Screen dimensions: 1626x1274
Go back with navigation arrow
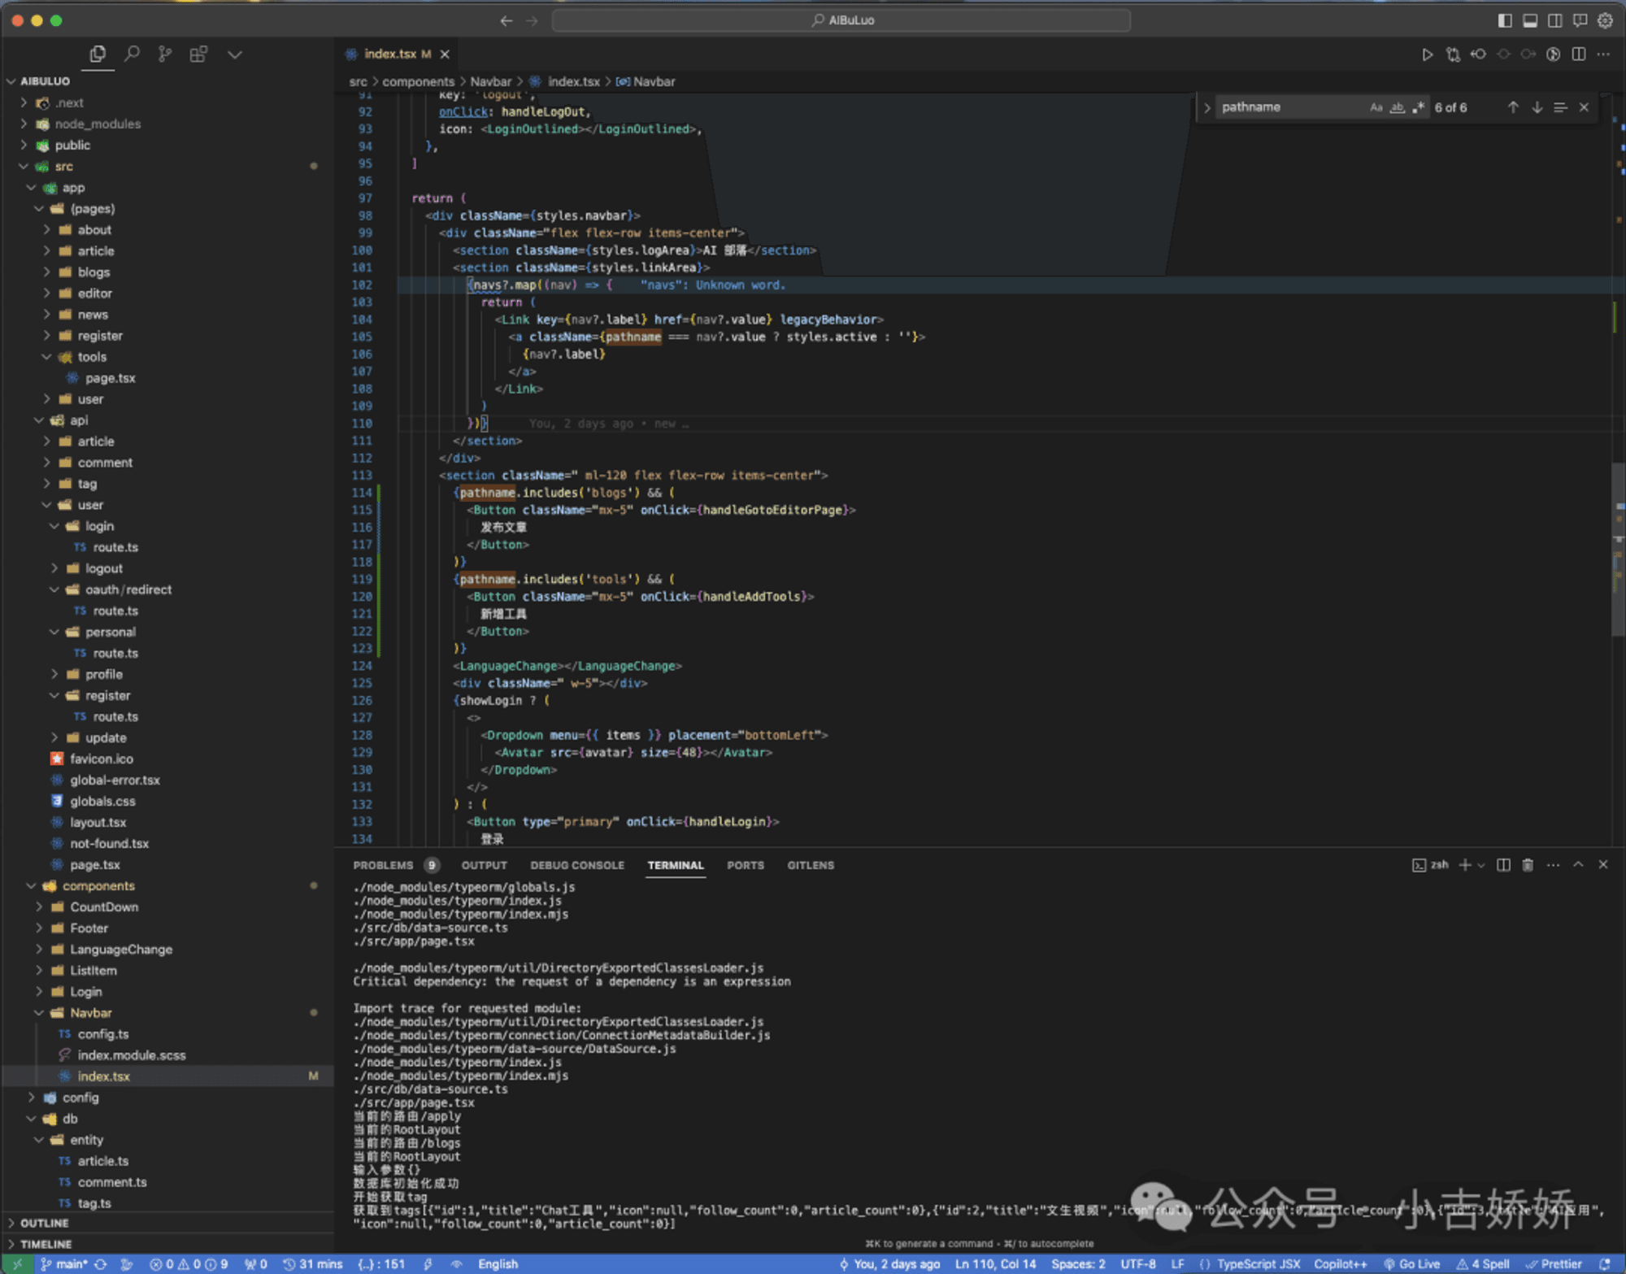pyautogui.click(x=506, y=20)
